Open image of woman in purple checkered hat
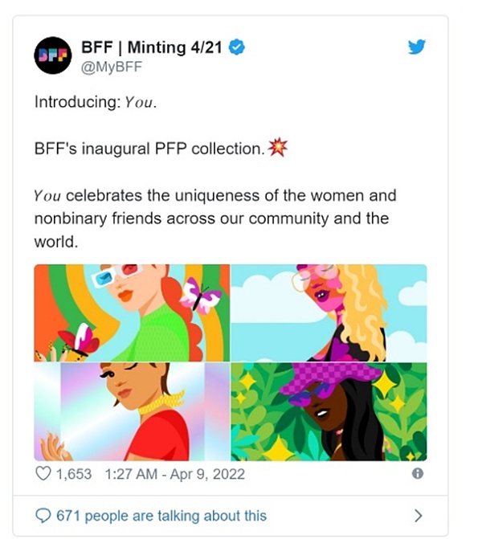Image resolution: width=482 pixels, height=539 pixels. tap(329, 411)
